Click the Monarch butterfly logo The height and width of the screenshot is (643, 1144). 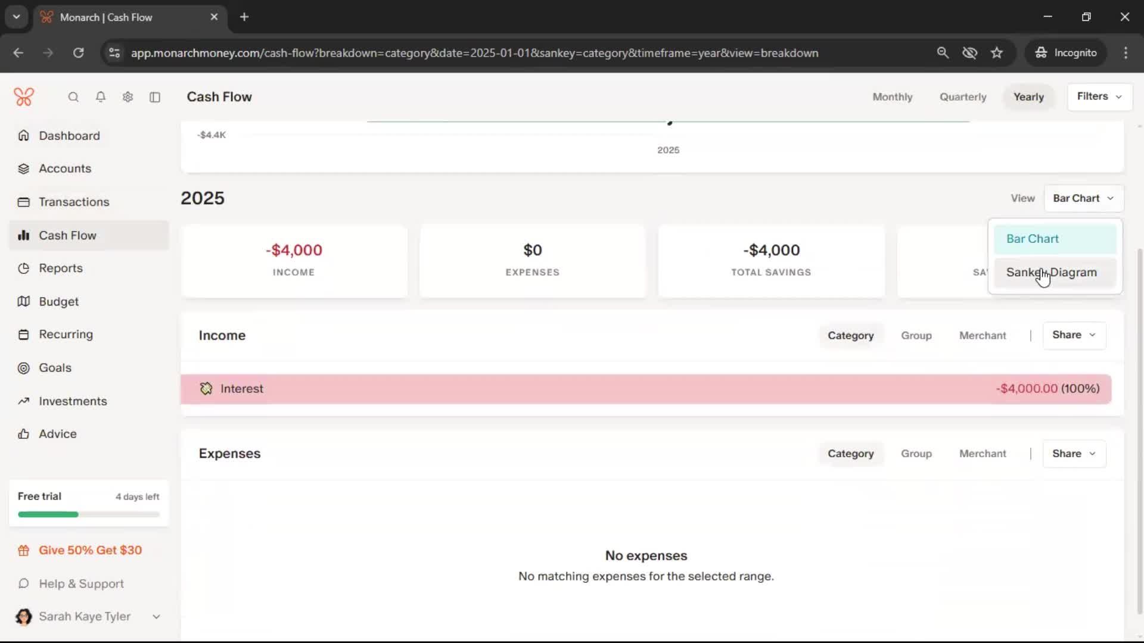(x=24, y=96)
